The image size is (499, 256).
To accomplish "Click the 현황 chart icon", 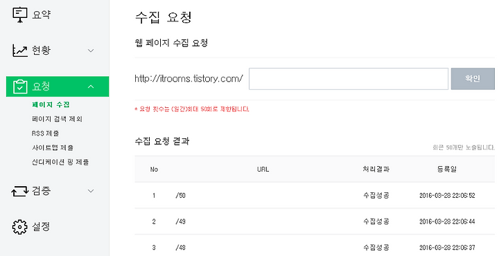I will tap(19, 51).
